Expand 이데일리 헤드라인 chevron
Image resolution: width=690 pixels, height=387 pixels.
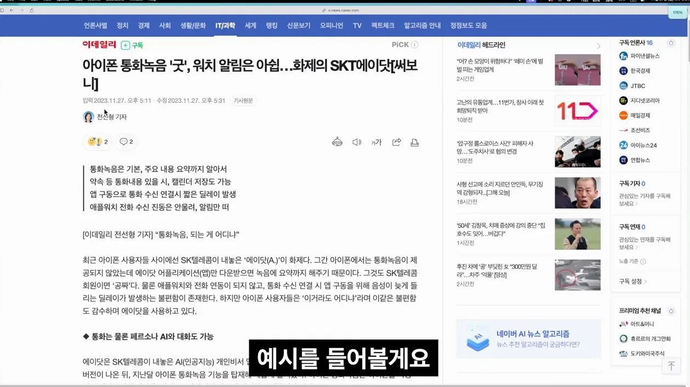[x=598, y=45]
